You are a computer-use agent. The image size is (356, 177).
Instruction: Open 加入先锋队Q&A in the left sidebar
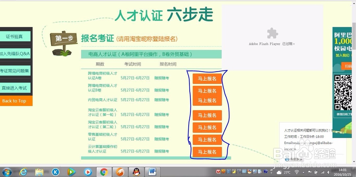[15, 54]
